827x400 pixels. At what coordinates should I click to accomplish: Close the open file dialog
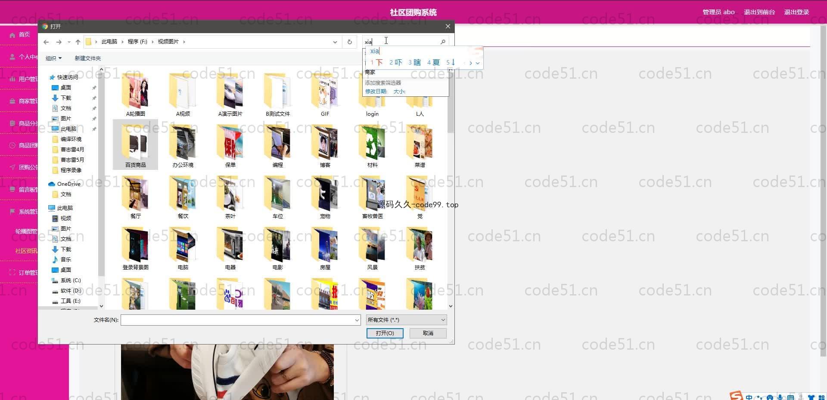[448, 26]
